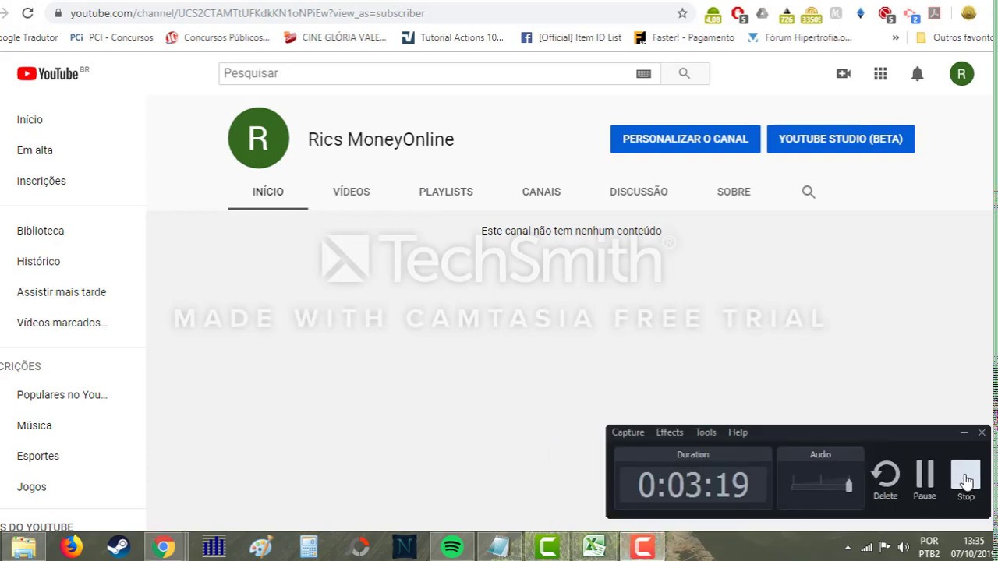Click the extension showing badge 726
The image size is (998, 561).
[787, 14]
